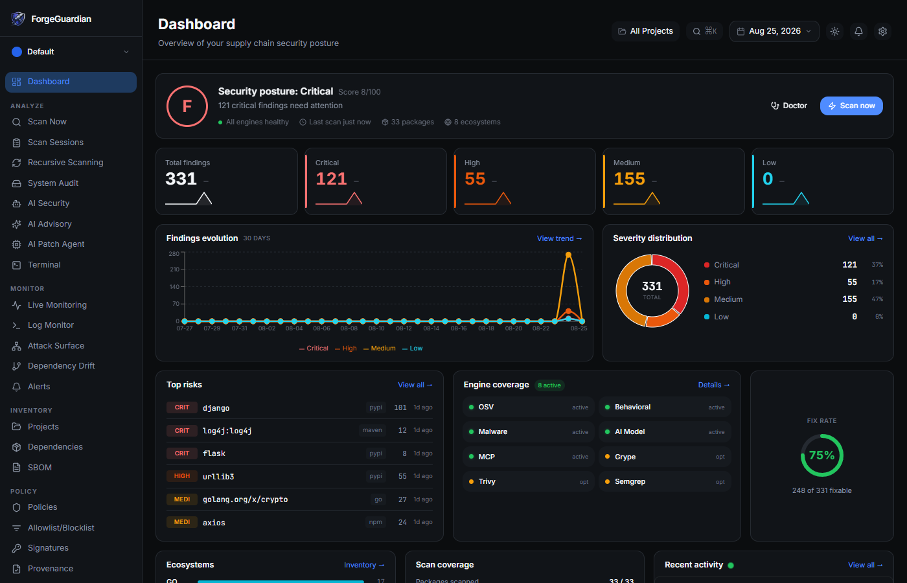Open AI Advisory page

[71, 224]
